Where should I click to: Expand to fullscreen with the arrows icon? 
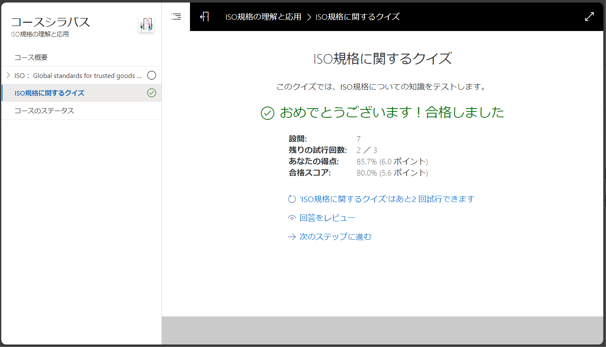(589, 17)
